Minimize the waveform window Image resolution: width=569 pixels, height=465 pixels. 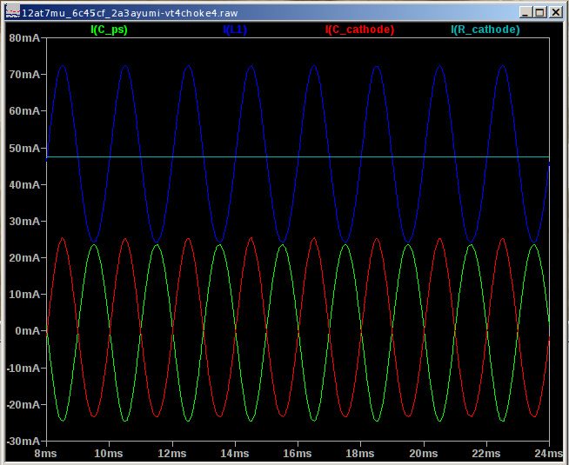(525, 12)
